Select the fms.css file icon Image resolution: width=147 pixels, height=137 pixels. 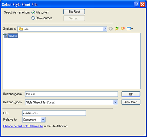5,36
